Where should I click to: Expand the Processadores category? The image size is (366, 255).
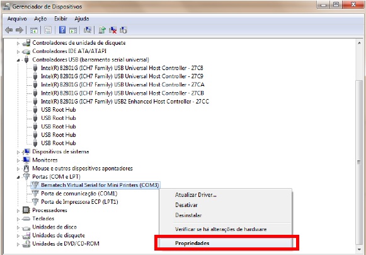(18, 211)
